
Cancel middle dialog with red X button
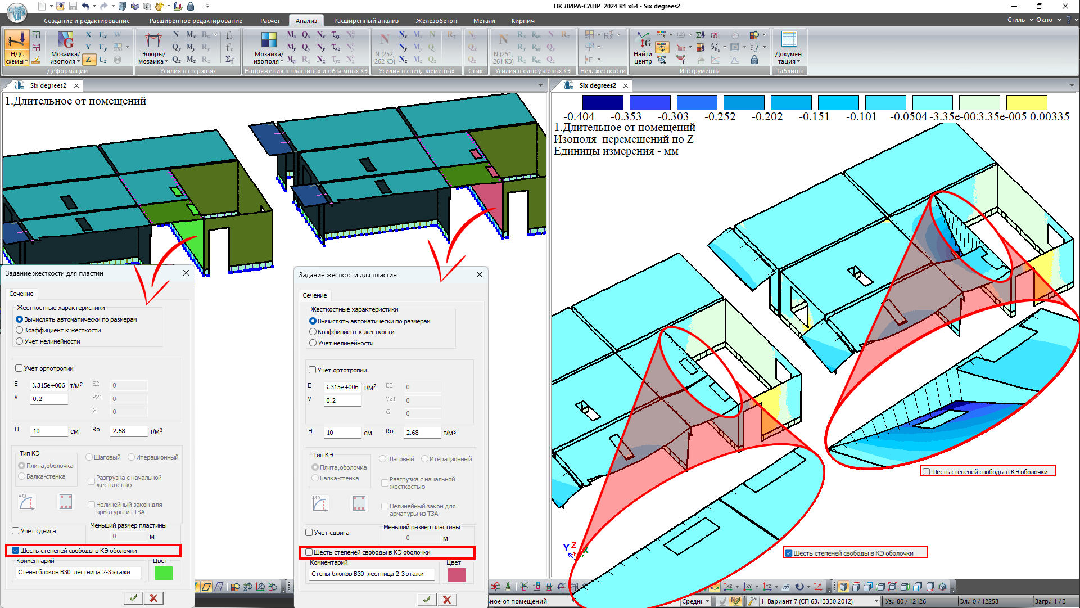pyautogui.click(x=447, y=600)
